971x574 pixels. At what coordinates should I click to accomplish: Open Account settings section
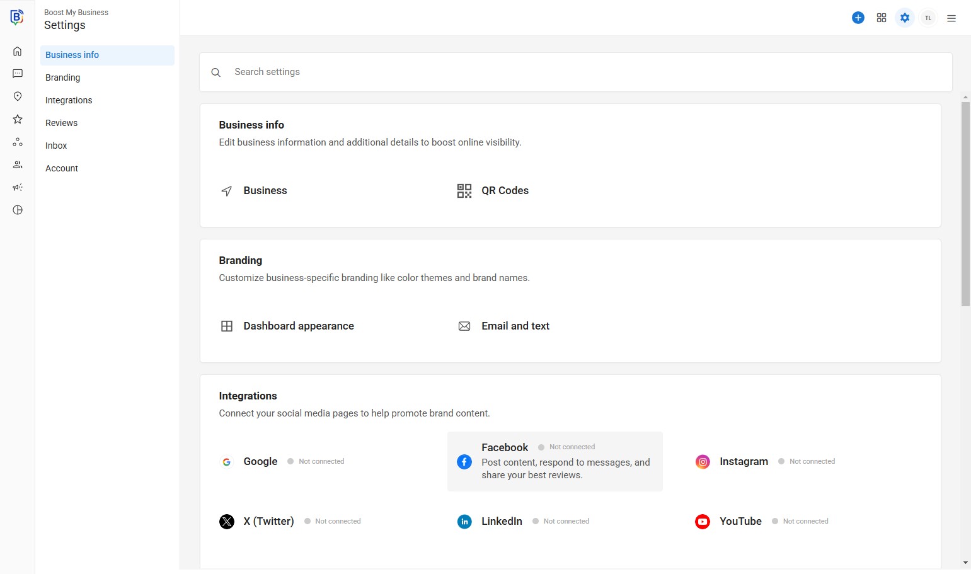(x=62, y=168)
